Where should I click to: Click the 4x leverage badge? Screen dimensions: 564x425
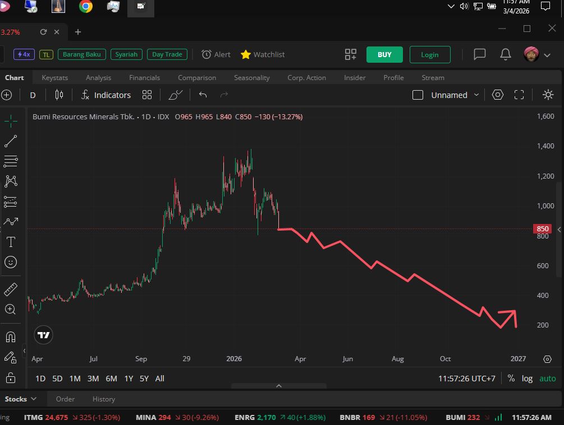tap(24, 54)
